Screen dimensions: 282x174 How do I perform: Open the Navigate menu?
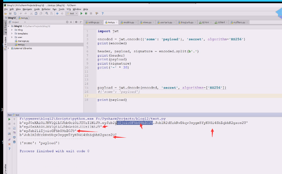27,9
